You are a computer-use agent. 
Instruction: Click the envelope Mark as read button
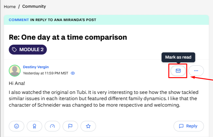(178, 71)
